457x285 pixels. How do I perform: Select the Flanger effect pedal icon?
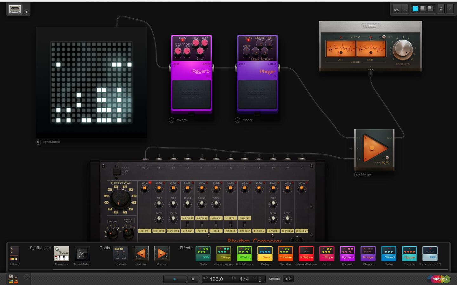click(x=409, y=254)
